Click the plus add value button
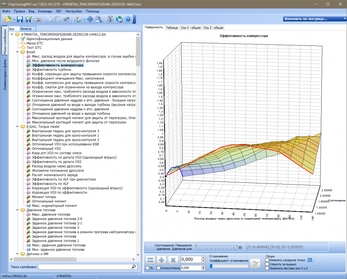Screen dimensions: 347x279 pos(162,260)
